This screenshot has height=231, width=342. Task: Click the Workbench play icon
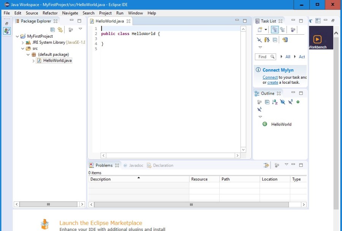click(317, 39)
